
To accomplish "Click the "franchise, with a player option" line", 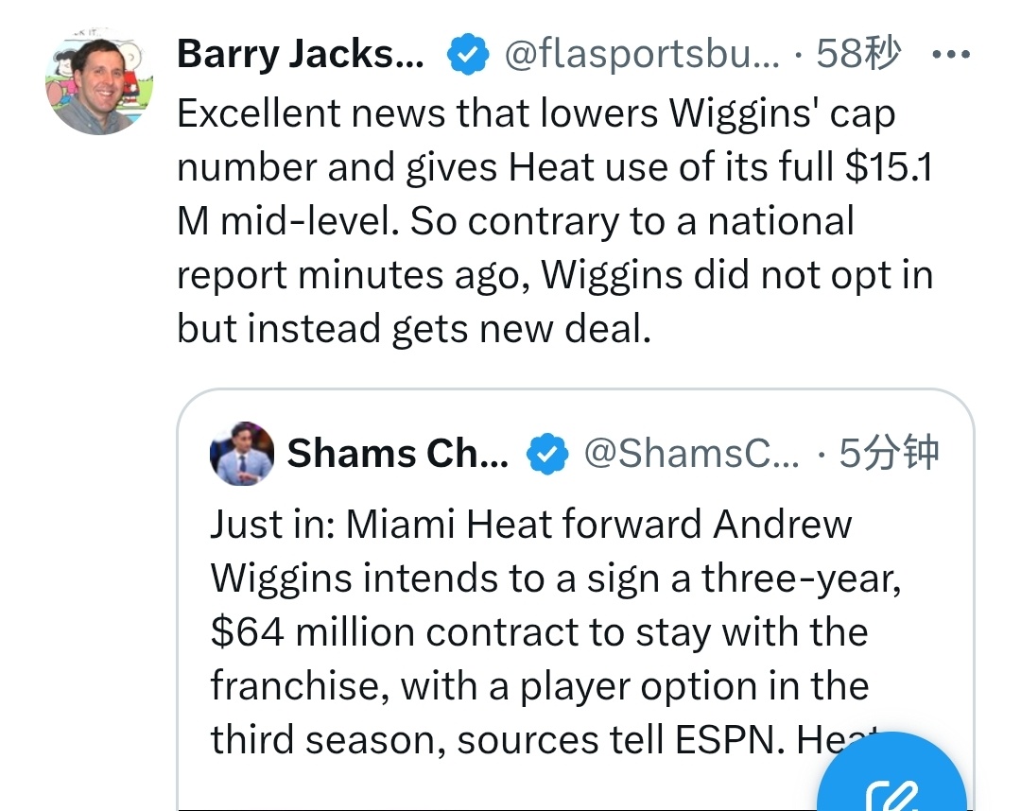I will (540, 686).
